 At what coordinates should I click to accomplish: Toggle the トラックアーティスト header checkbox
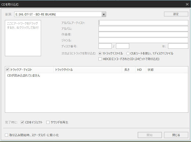(x=7, y=70)
